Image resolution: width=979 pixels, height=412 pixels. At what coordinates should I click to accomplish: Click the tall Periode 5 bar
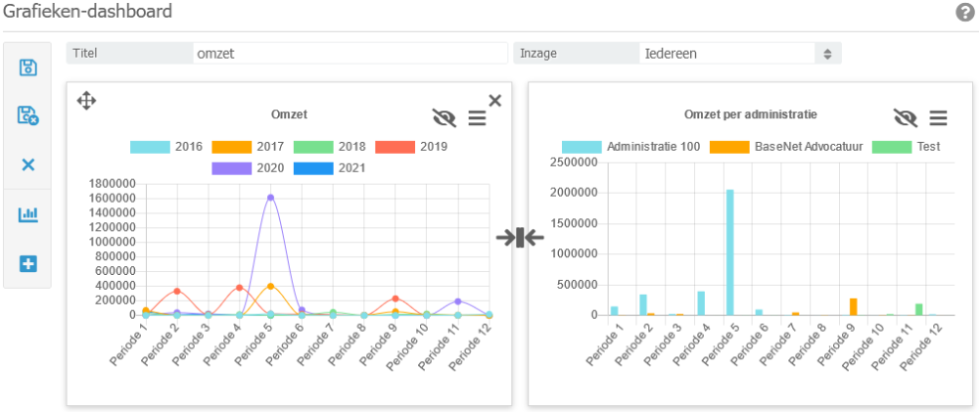pyautogui.click(x=730, y=252)
